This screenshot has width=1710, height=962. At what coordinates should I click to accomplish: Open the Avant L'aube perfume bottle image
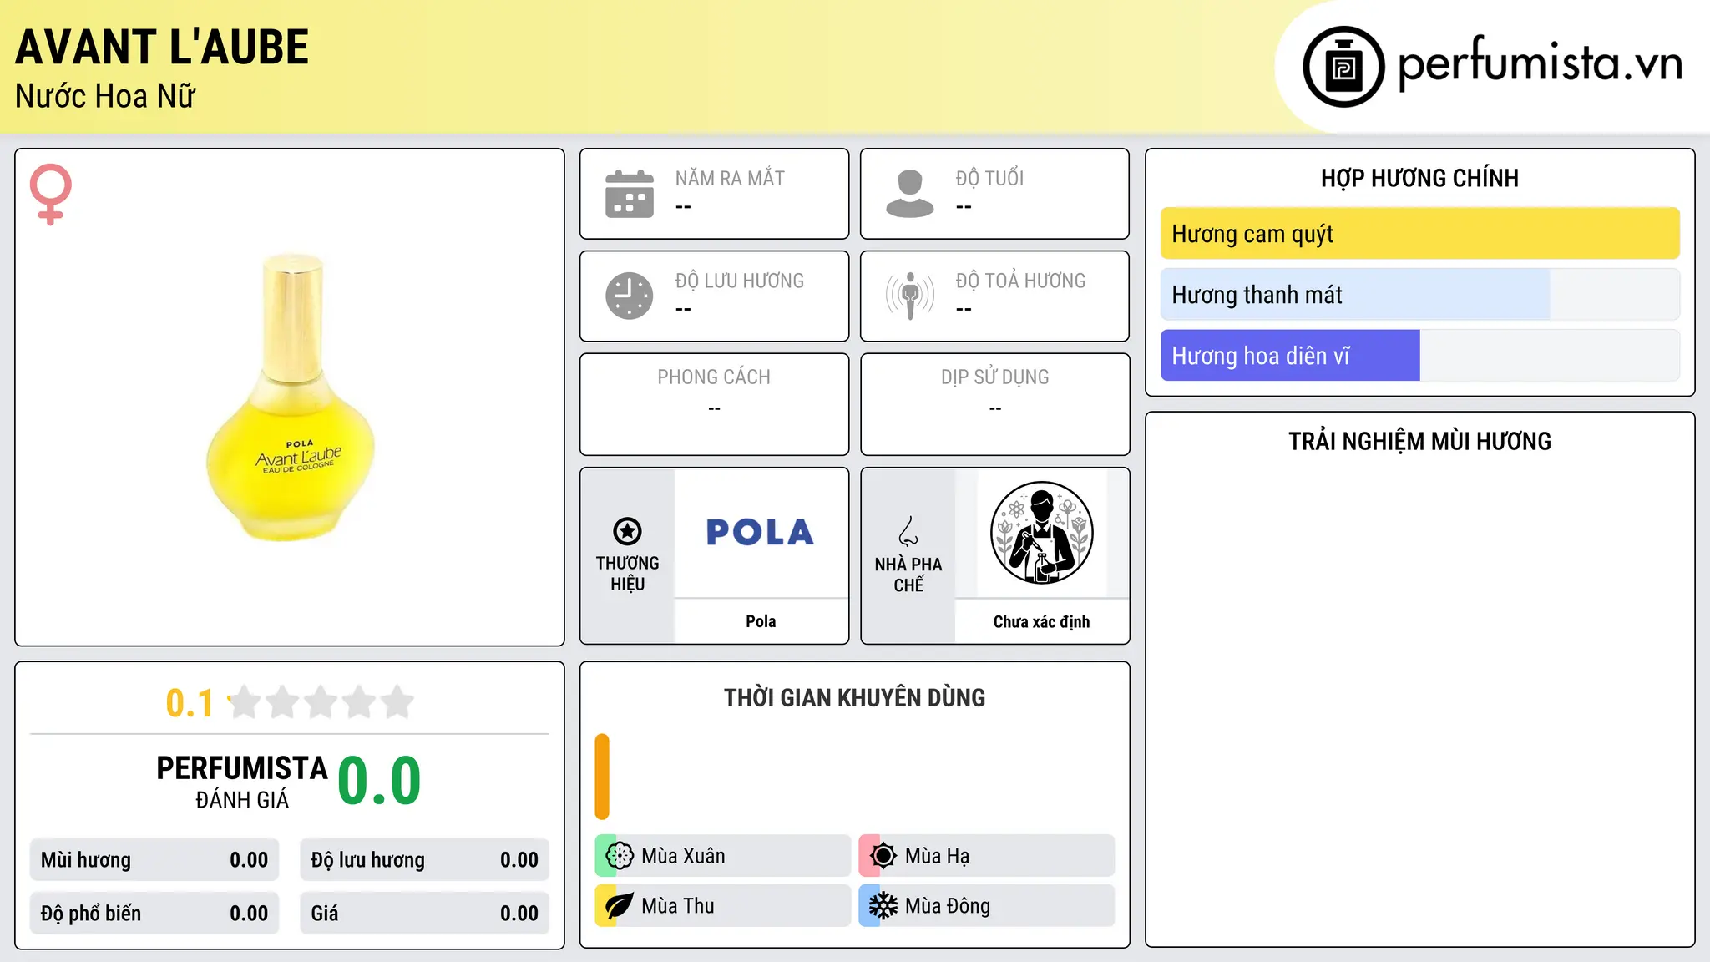coord(290,397)
